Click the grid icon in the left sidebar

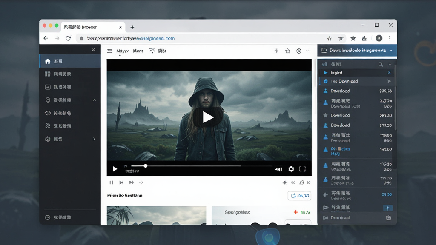pyautogui.click(x=48, y=74)
